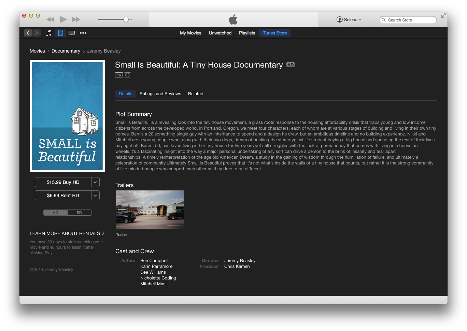The width and height of the screenshot is (467, 331).
Task: Click the play button
Action: coord(63,19)
